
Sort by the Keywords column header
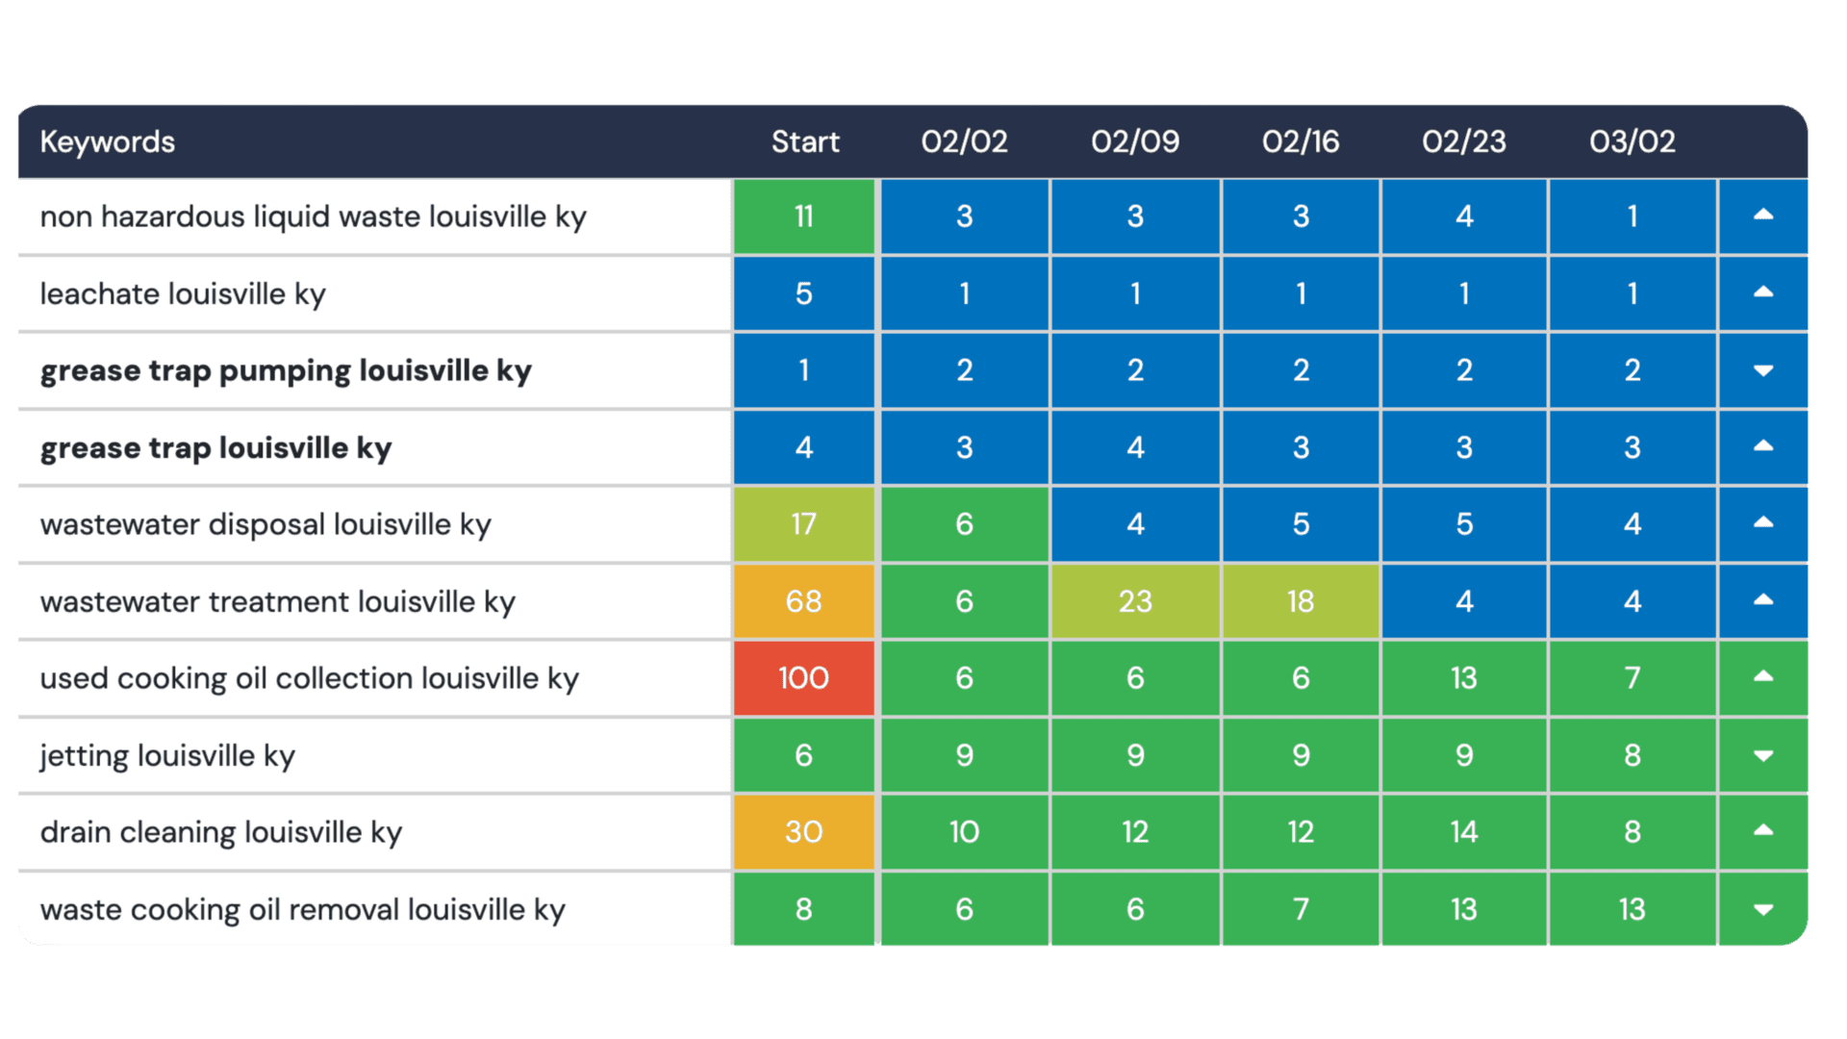pyautogui.click(x=107, y=141)
